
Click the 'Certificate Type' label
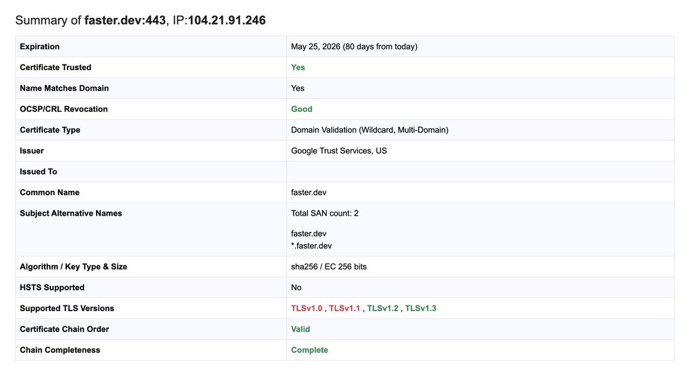pos(50,130)
